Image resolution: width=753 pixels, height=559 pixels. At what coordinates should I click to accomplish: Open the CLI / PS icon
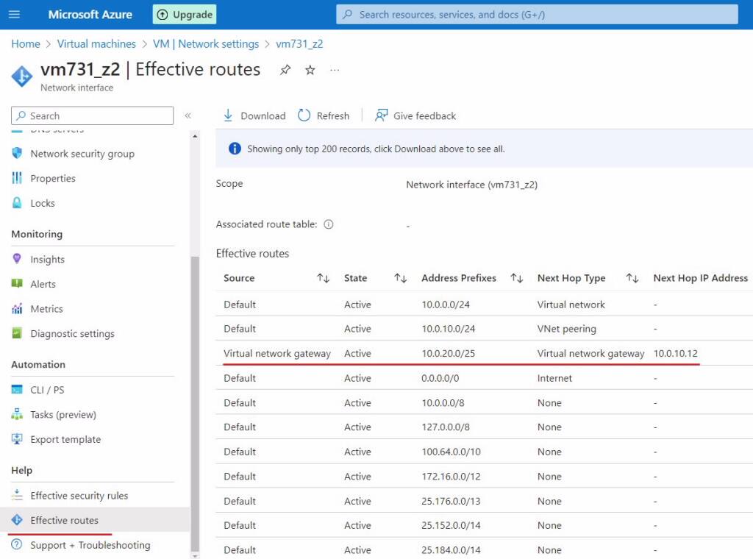click(x=16, y=389)
